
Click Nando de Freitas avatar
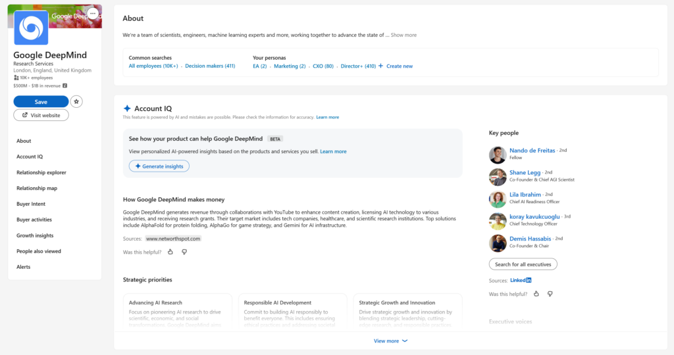498,154
